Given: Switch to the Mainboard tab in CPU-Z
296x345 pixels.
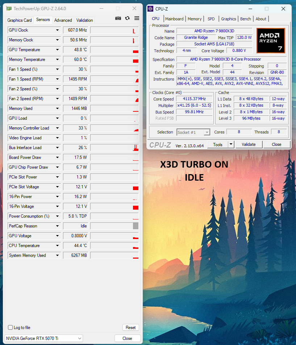Looking at the screenshot, I should [174, 19].
